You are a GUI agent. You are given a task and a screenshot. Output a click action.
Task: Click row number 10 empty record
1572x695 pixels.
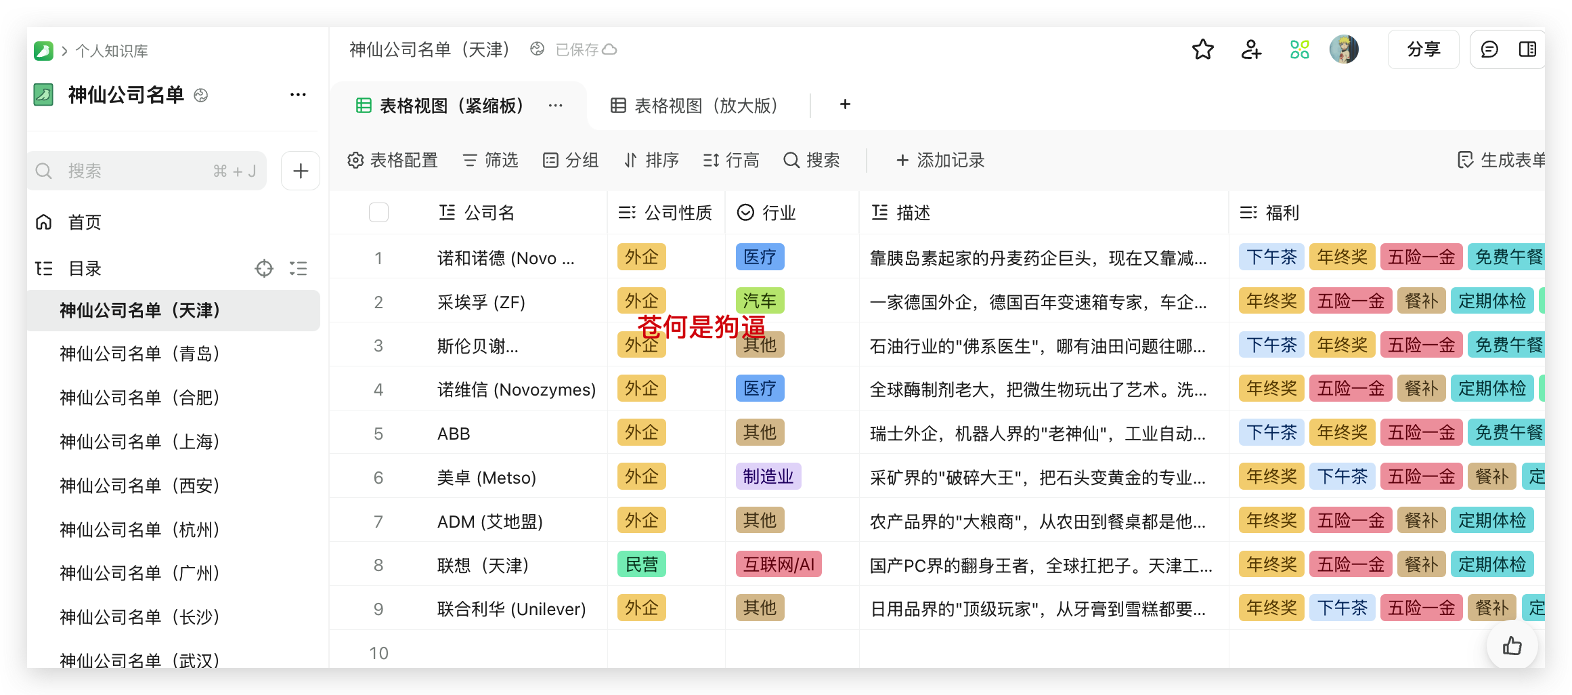(378, 653)
